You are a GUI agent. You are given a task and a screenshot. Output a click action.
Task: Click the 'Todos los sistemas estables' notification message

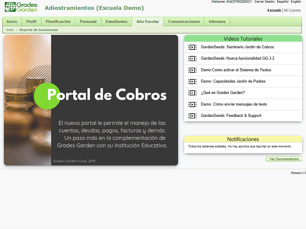point(240,146)
